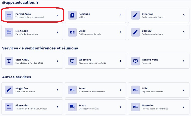The height and width of the screenshot is (116, 191).
Task: Select the Mastodon title link
Action: pos(148,105)
